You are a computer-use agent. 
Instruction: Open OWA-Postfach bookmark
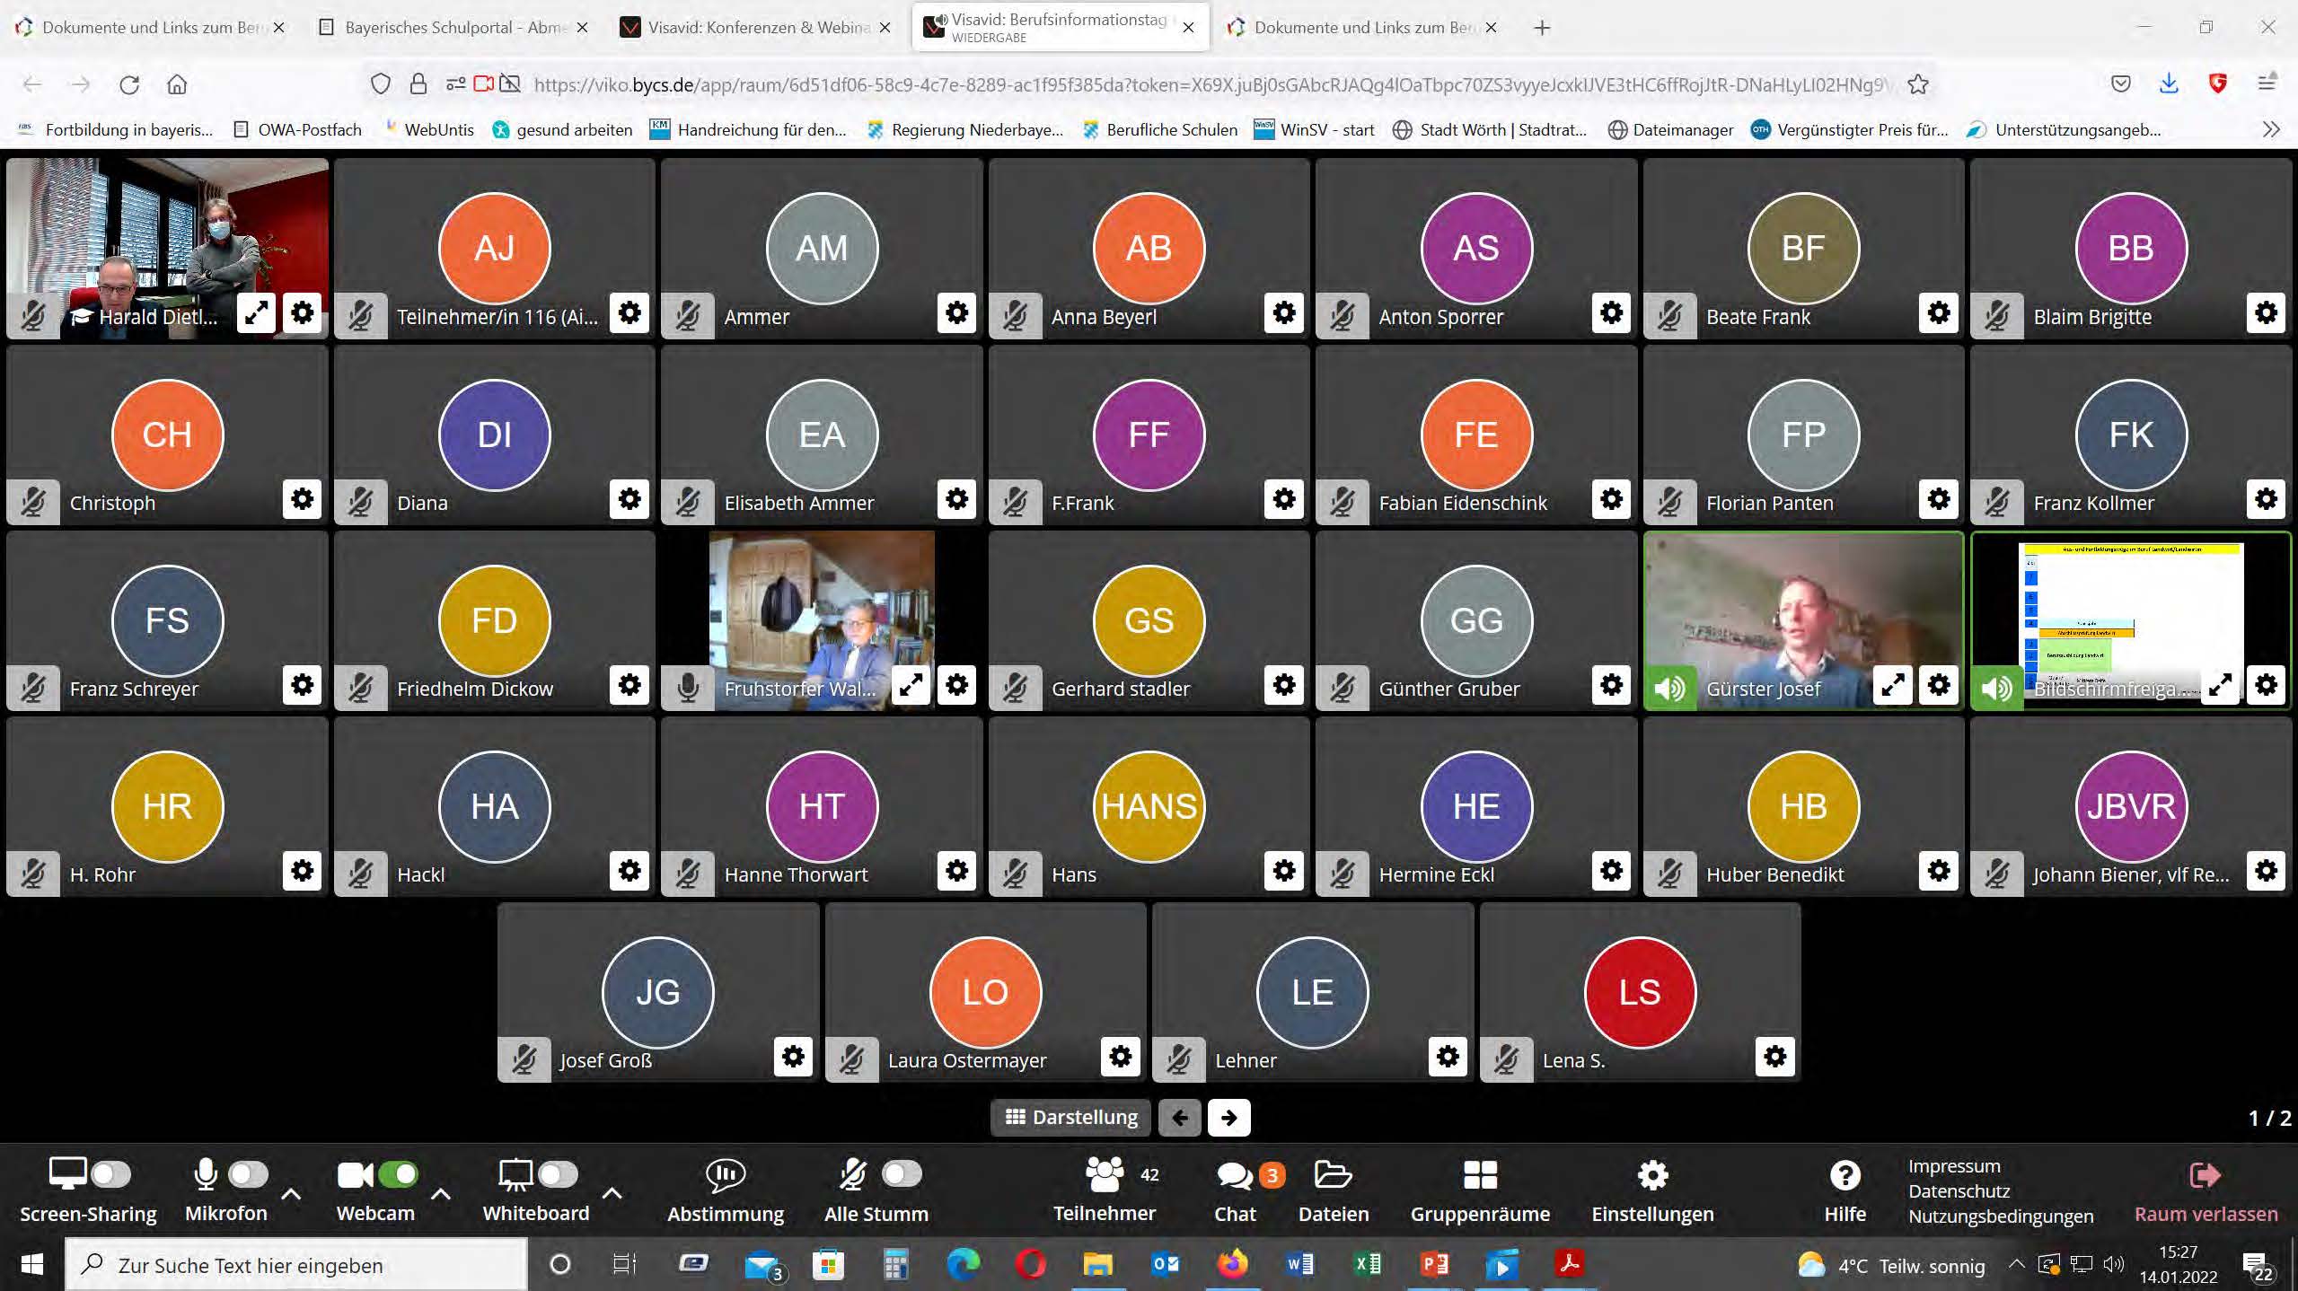click(298, 129)
